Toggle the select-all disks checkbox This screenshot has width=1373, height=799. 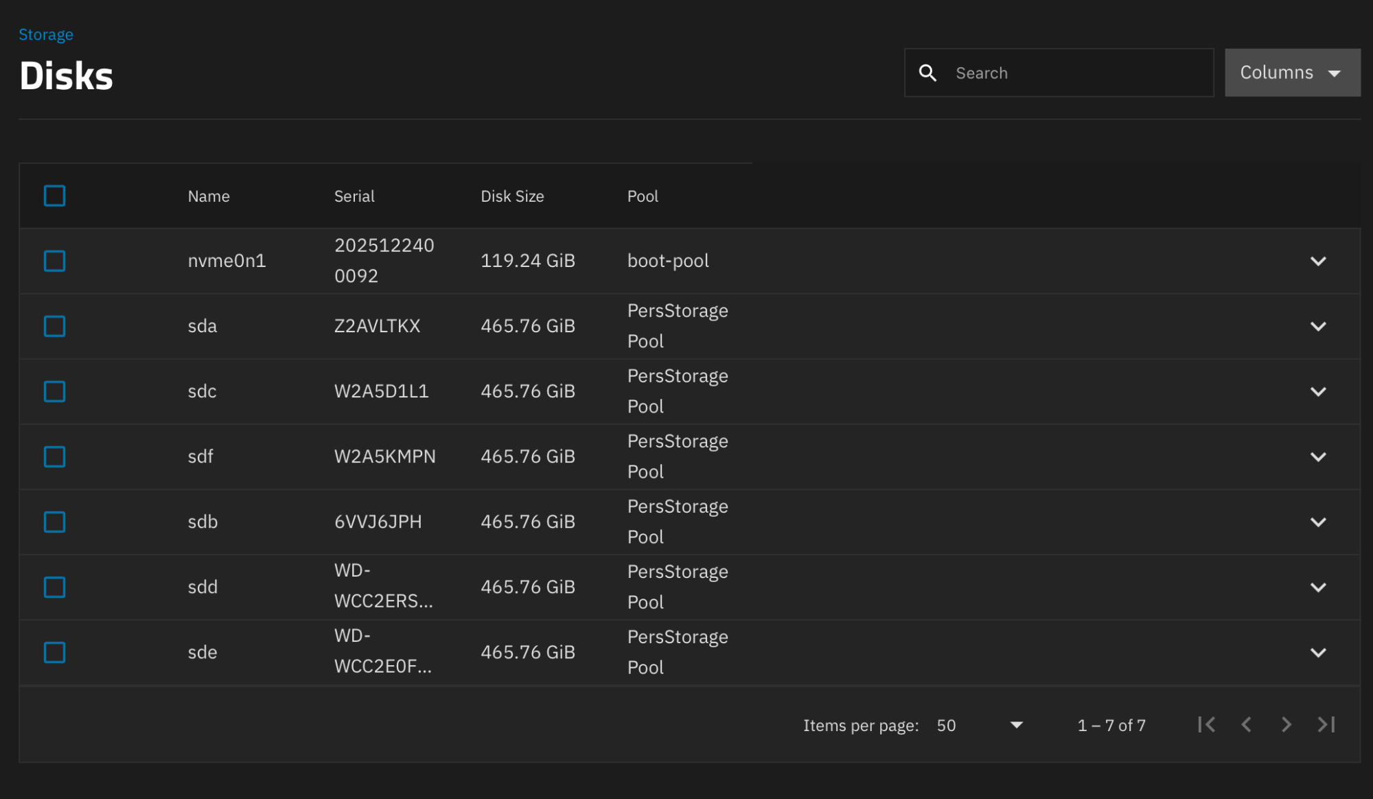click(54, 196)
